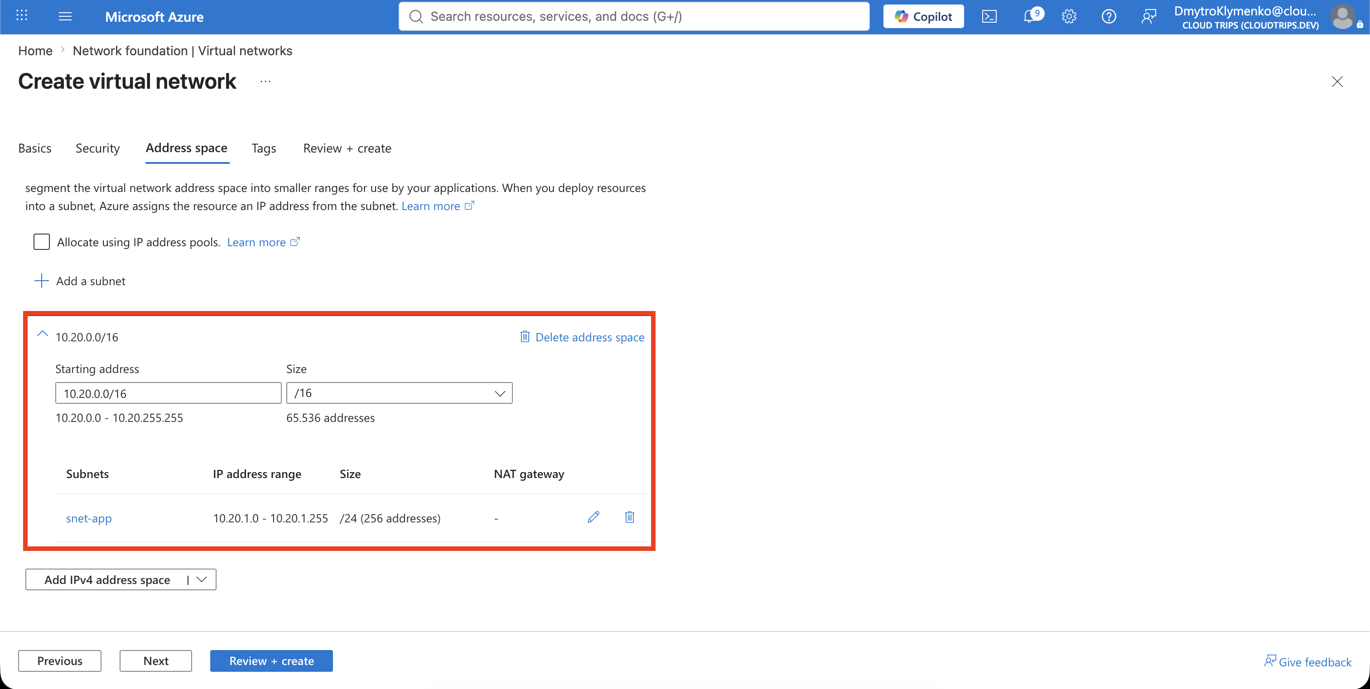Collapse the 10.20.0.0/16 address space
This screenshot has height=689, width=1370.
[x=43, y=334]
